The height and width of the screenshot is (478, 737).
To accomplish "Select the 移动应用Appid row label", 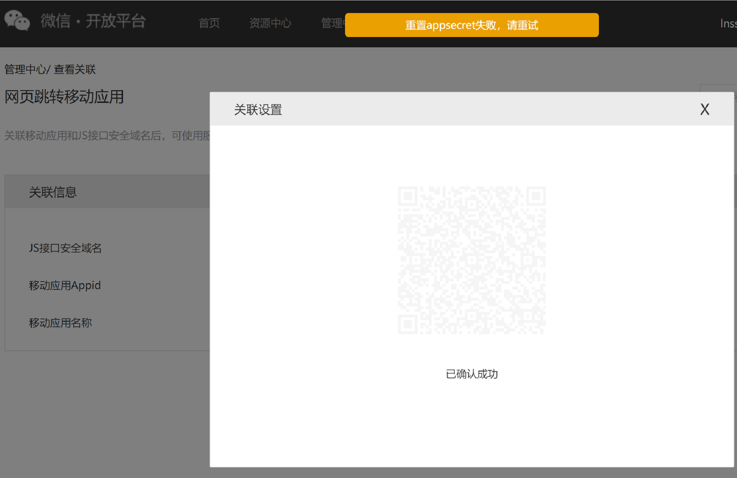I will tap(65, 285).
